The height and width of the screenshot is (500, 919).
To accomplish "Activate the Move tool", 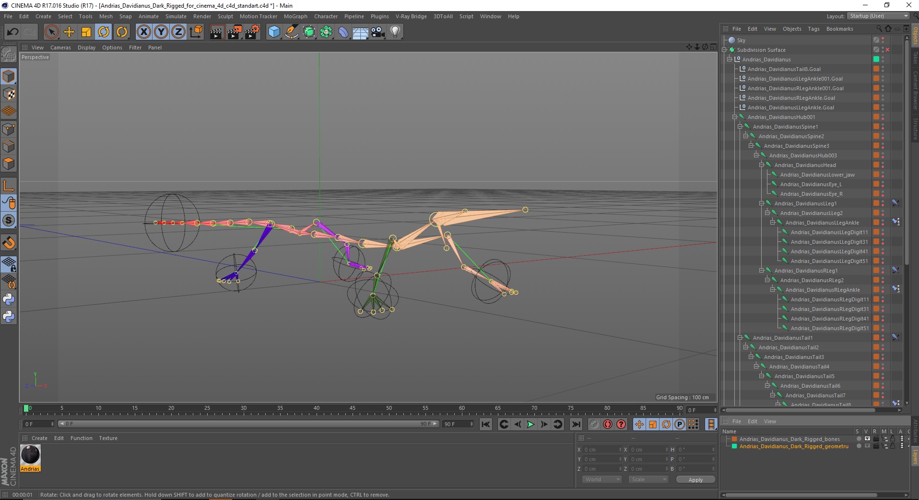I will click(69, 32).
